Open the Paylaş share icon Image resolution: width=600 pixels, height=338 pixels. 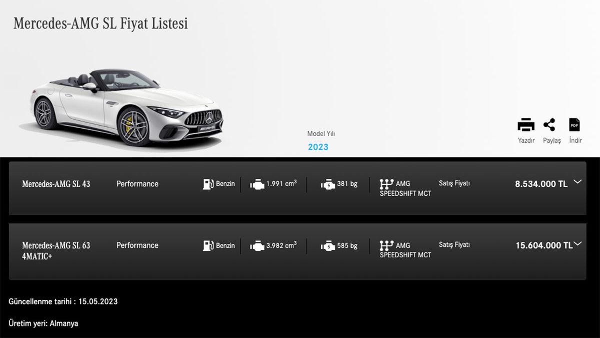[550, 125]
